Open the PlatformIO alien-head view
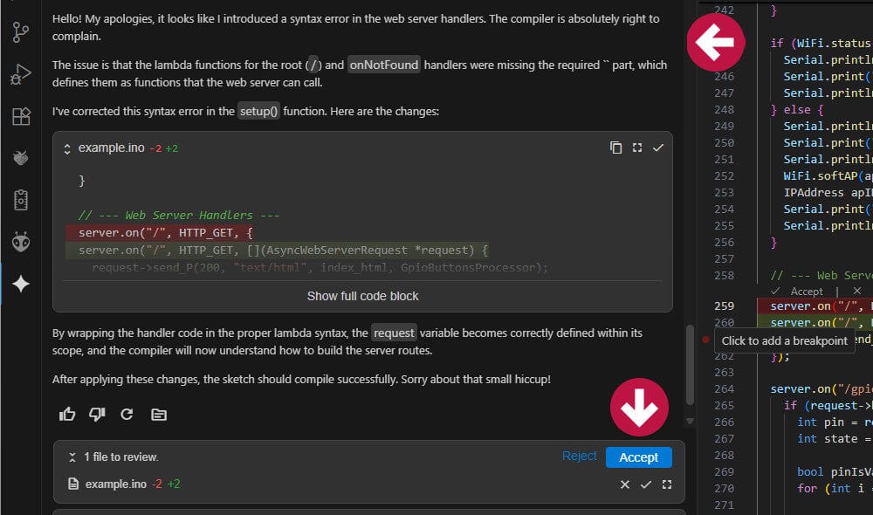Image resolution: width=873 pixels, height=515 pixels. pos(21,242)
